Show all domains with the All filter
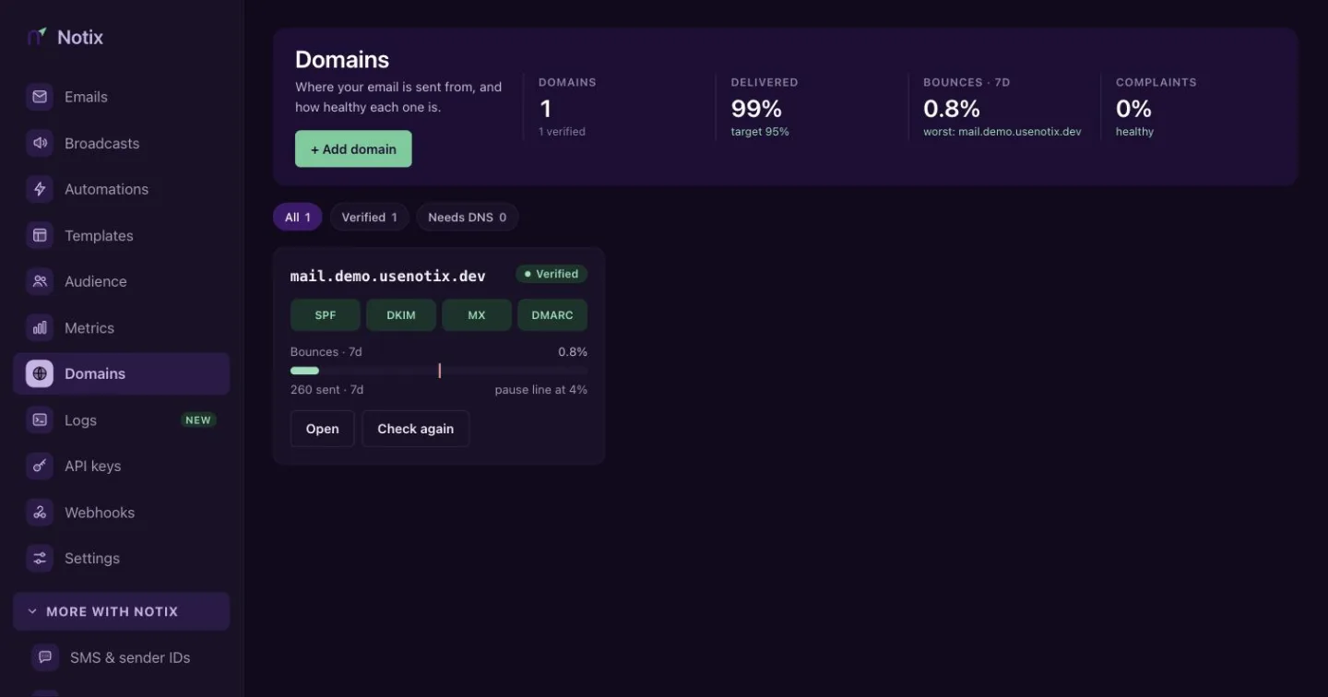 coord(297,218)
